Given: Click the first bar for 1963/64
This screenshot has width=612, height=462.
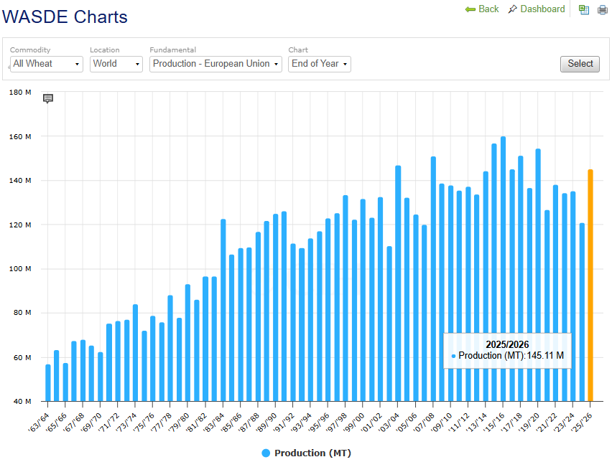Looking at the screenshot, I should pos(48,382).
